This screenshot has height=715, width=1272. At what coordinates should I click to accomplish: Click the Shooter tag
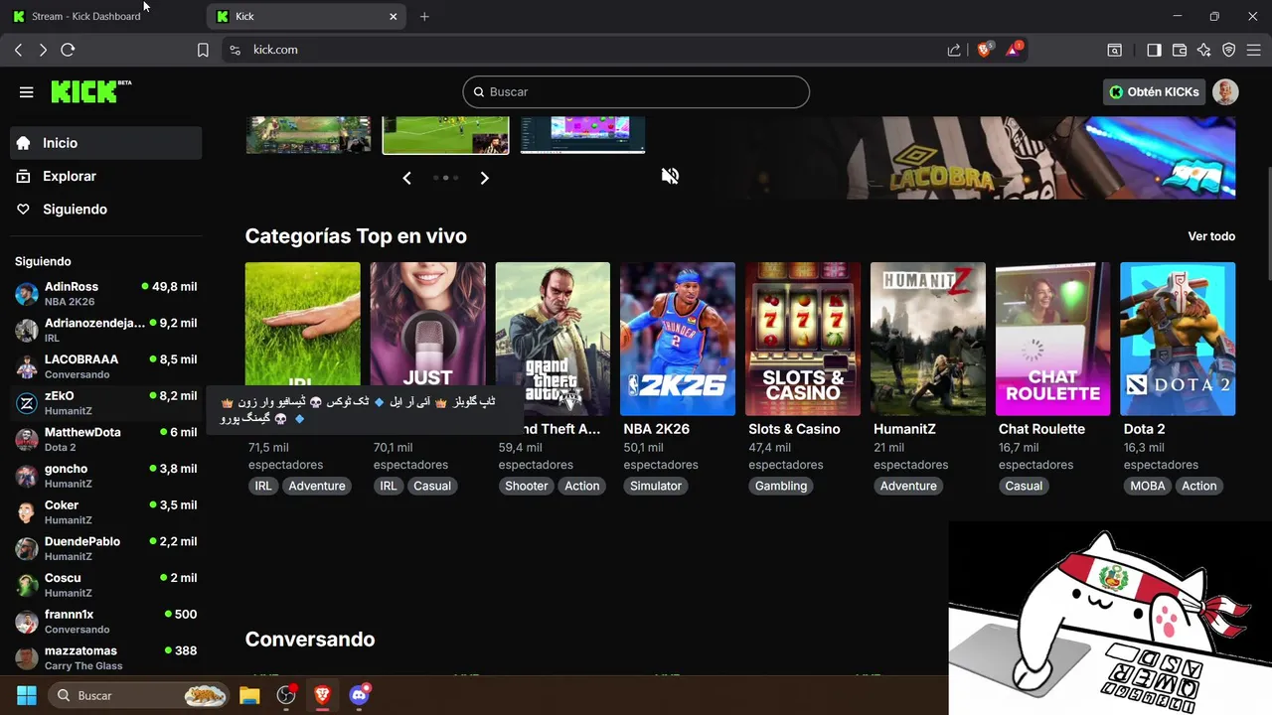(527, 486)
